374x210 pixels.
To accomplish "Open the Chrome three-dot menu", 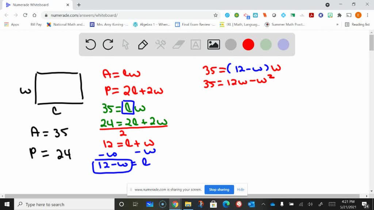I will coord(367,16).
